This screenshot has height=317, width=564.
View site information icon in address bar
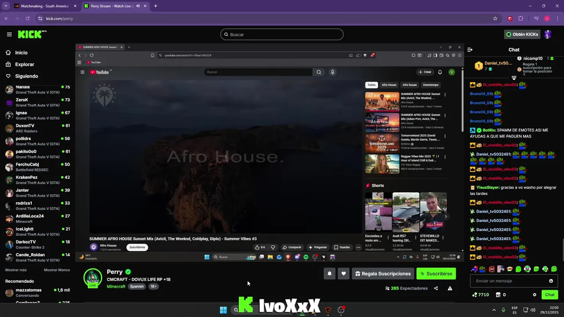40,18
